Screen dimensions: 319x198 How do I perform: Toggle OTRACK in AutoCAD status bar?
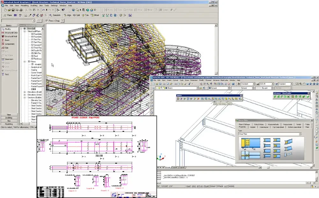click(220, 187)
